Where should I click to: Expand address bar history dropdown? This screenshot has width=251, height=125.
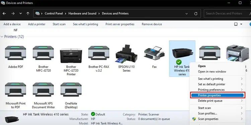[x=186, y=14]
